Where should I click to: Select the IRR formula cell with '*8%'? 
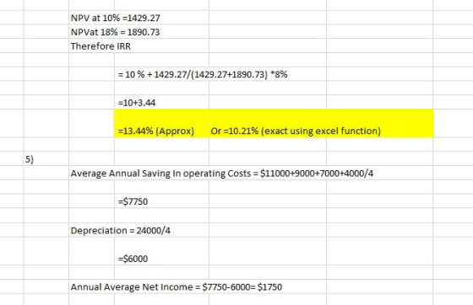pyautogui.click(x=203, y=74)
